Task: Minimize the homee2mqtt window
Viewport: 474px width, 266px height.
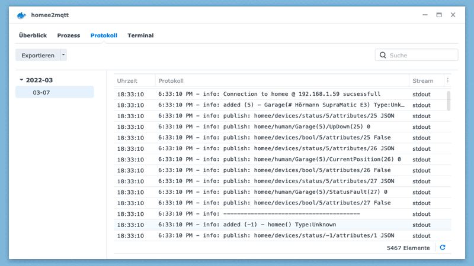Action: [425, 15]
